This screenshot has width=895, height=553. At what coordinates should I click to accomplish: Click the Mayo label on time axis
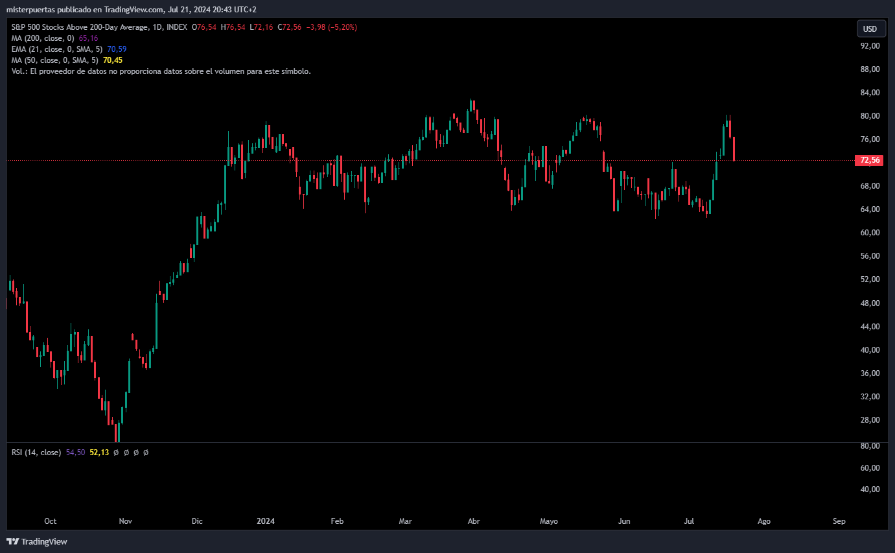(x=549, y=521)
